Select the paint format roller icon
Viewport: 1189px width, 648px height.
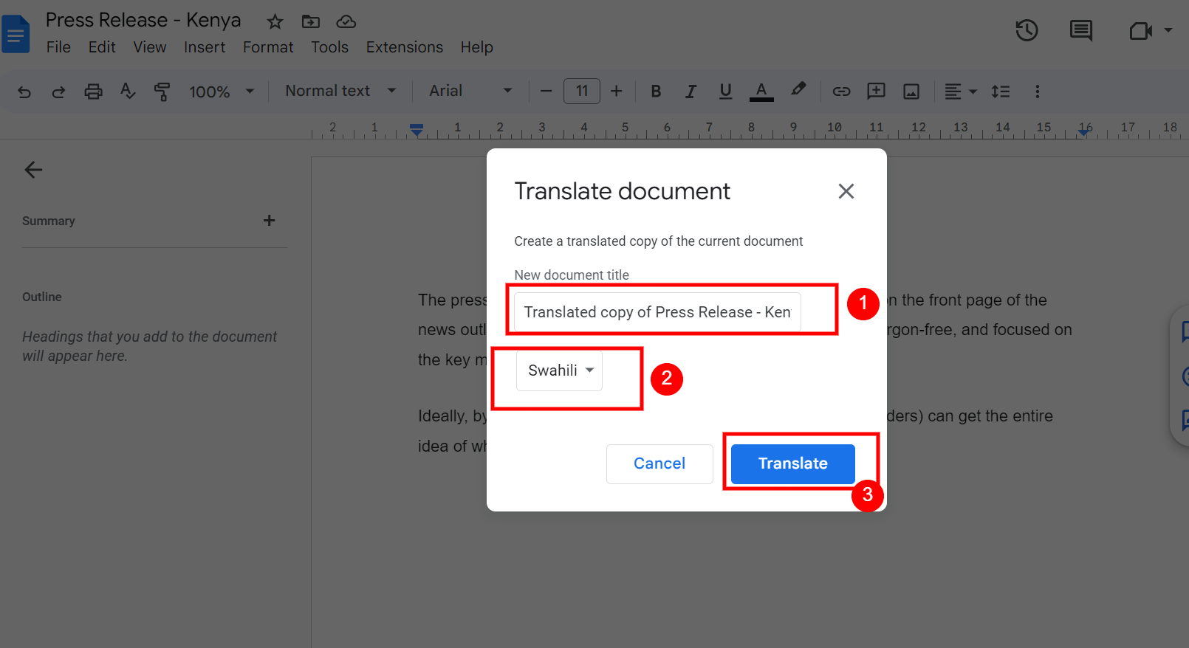(162, 92)
